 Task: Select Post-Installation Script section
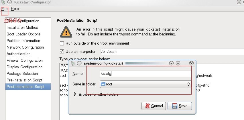(x=28, y=87)
